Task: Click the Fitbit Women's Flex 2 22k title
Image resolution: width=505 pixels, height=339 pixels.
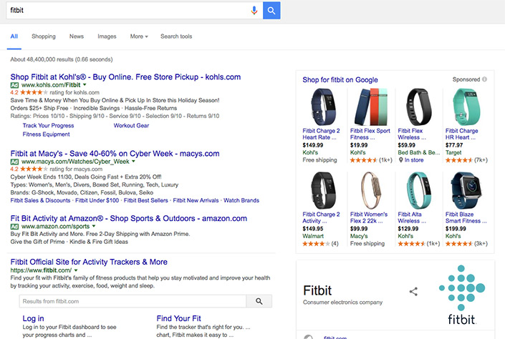Action: pyautogui.click(x=369, y=217)
